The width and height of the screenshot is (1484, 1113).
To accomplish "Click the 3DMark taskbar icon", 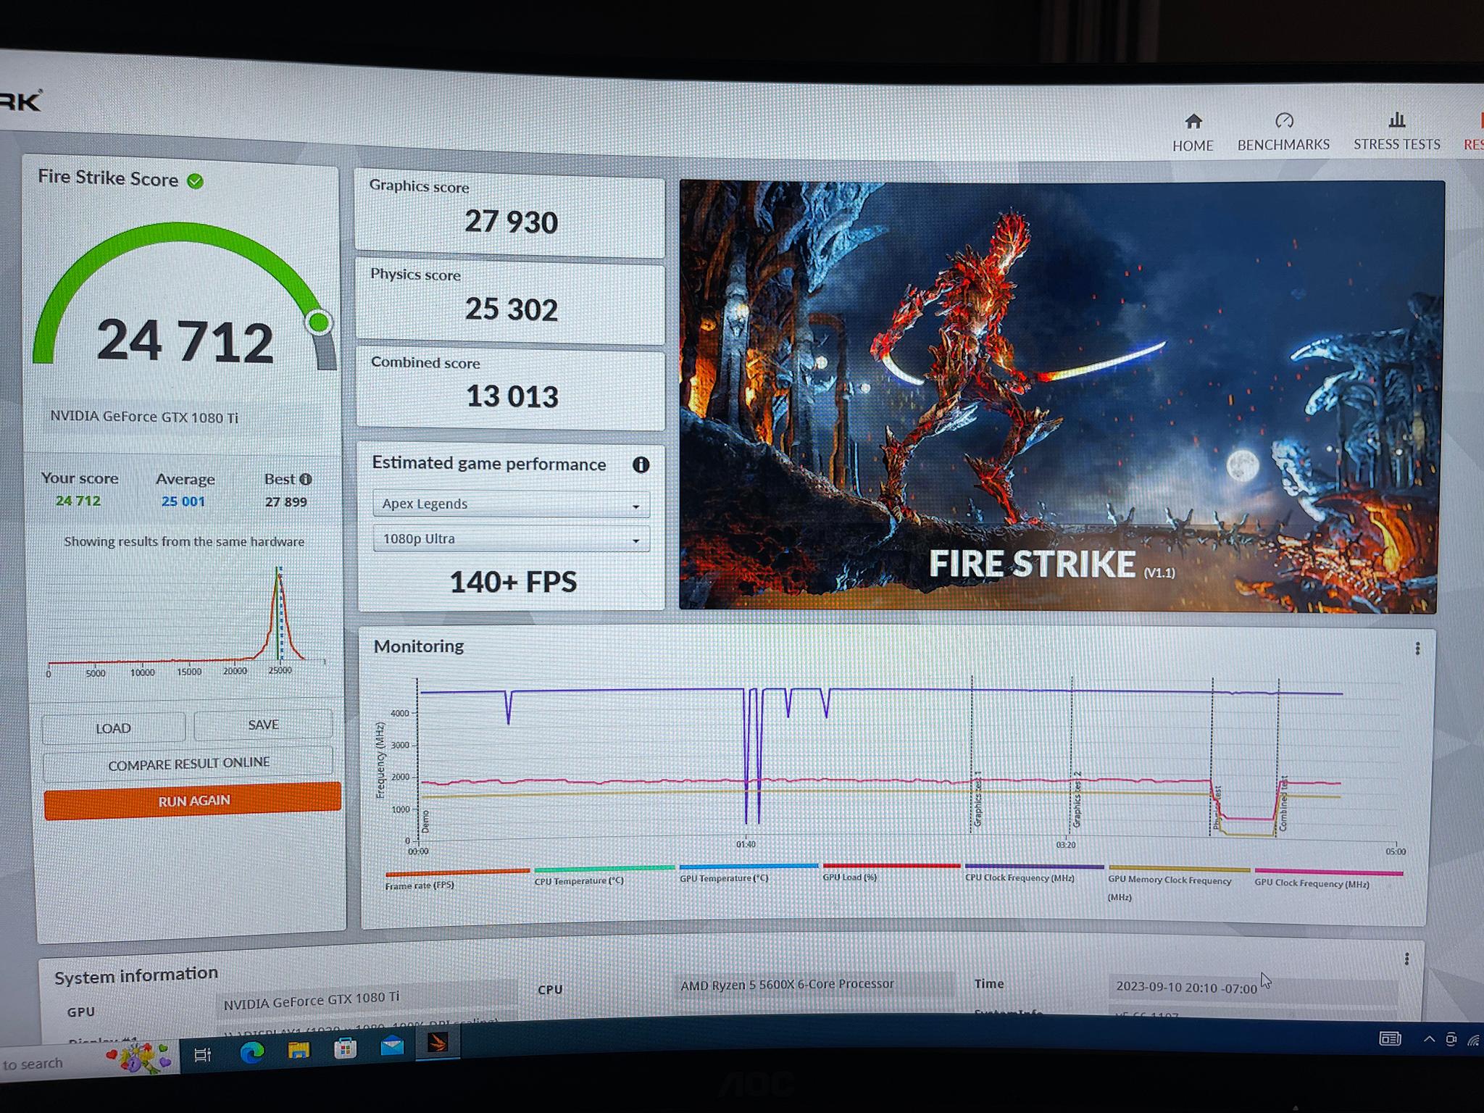I will (437, 1043).
